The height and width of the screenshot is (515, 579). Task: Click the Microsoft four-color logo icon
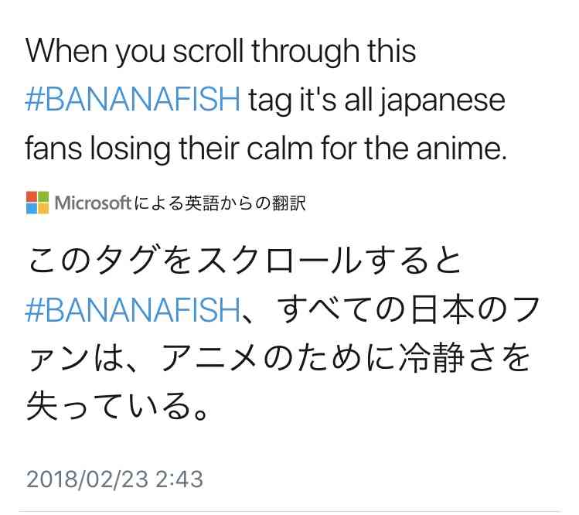[37, 203]
